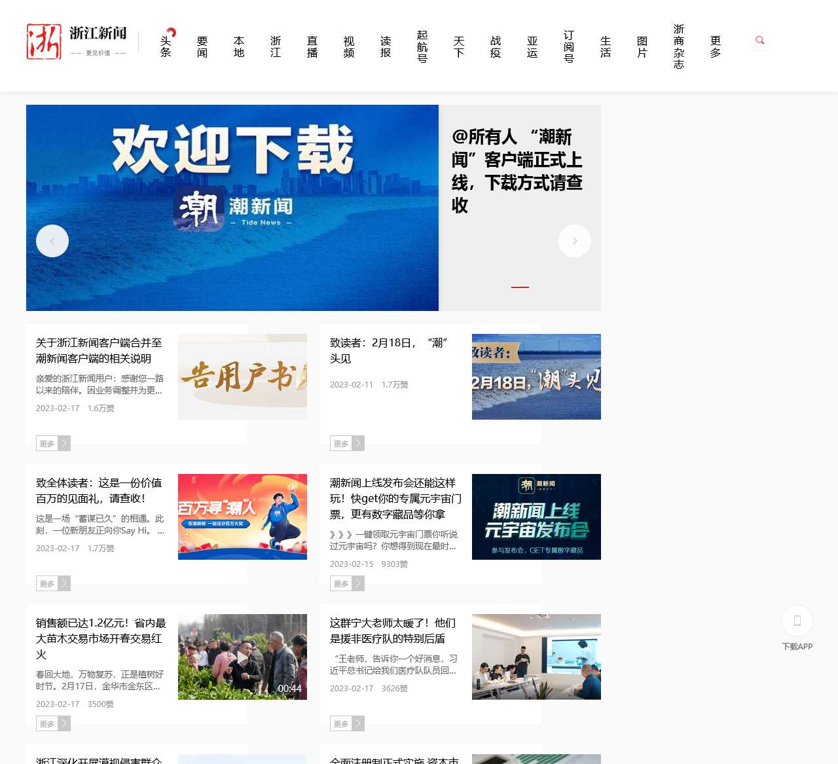This screenshot has width=838, height=764.
Task: Go to the 战疫 nav tab
Action: coord(496,46)
